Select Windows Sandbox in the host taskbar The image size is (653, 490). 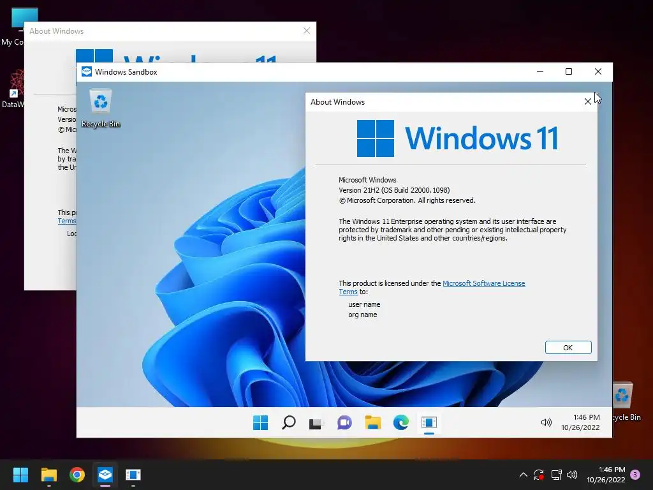tap(105, 475)
